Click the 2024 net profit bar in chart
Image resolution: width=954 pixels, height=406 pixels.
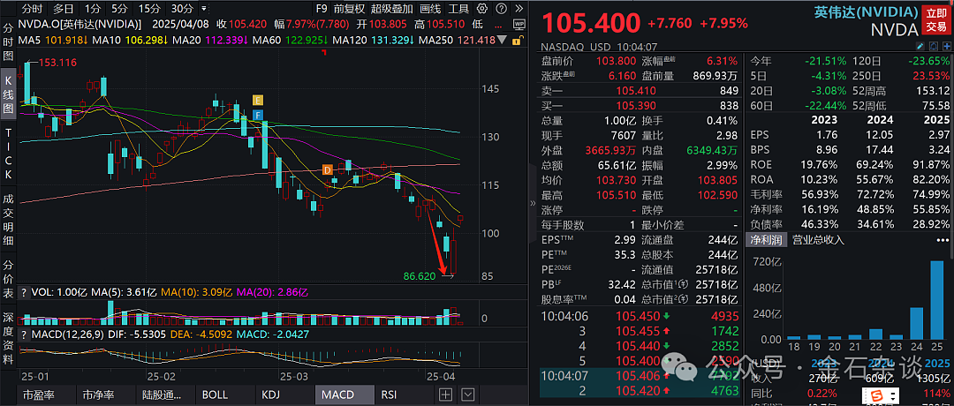[x=916, y=323]
